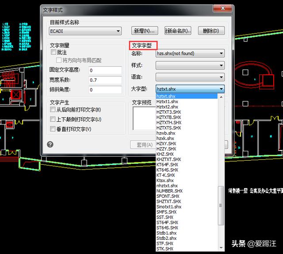283x254 pixels.
Task: Click the 新增(N)... button
Action: [x=145, y=31]
